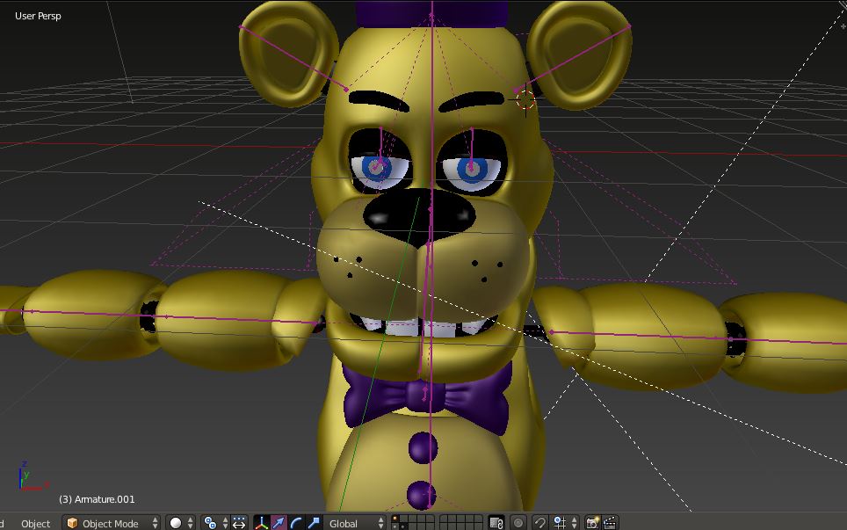
Task: Activate the first scene layer button
Action: tap(395, 518)
